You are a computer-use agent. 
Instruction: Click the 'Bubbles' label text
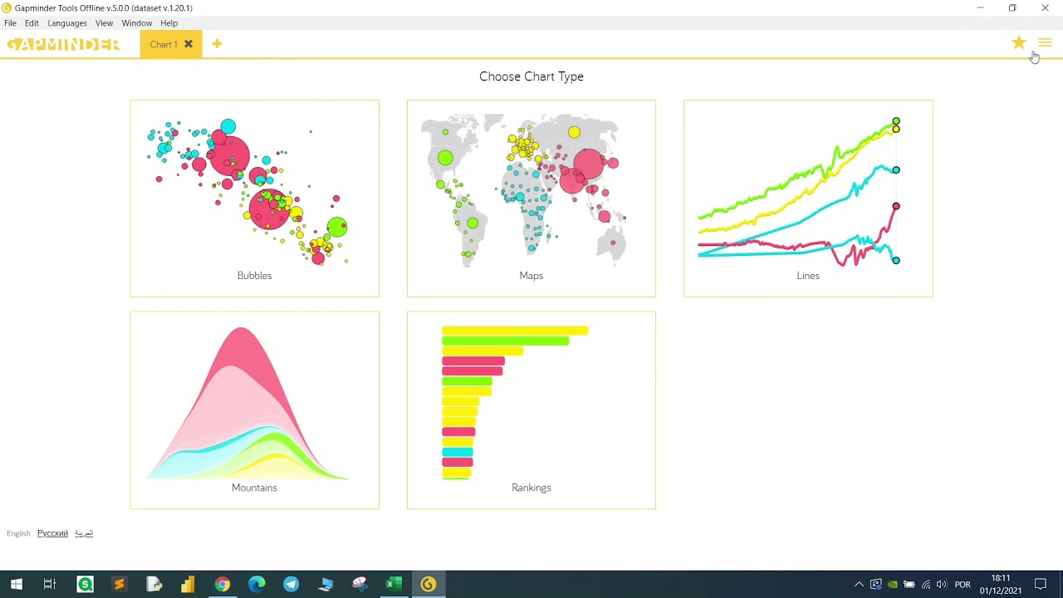pyautogui.click(x=254, y=276)
